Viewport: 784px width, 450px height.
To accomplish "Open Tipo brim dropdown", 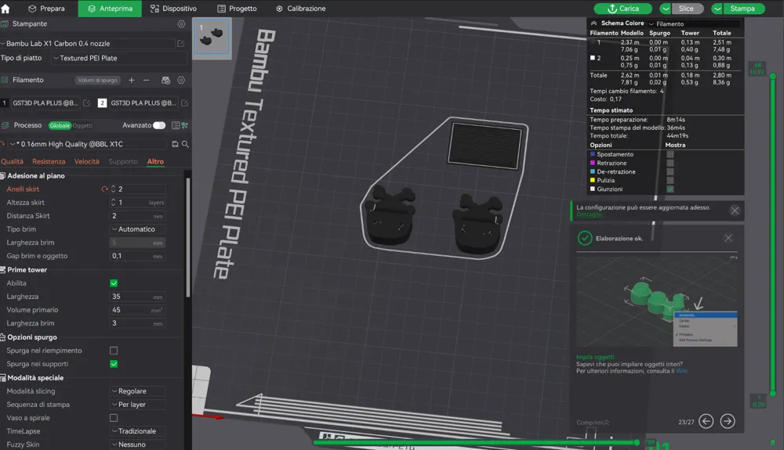I will point(137,229).
